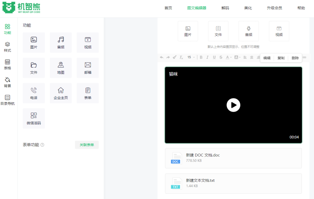Open the 功能 sidebar panel
This screenshot has width=314, height=199.
tap(7, 29)
